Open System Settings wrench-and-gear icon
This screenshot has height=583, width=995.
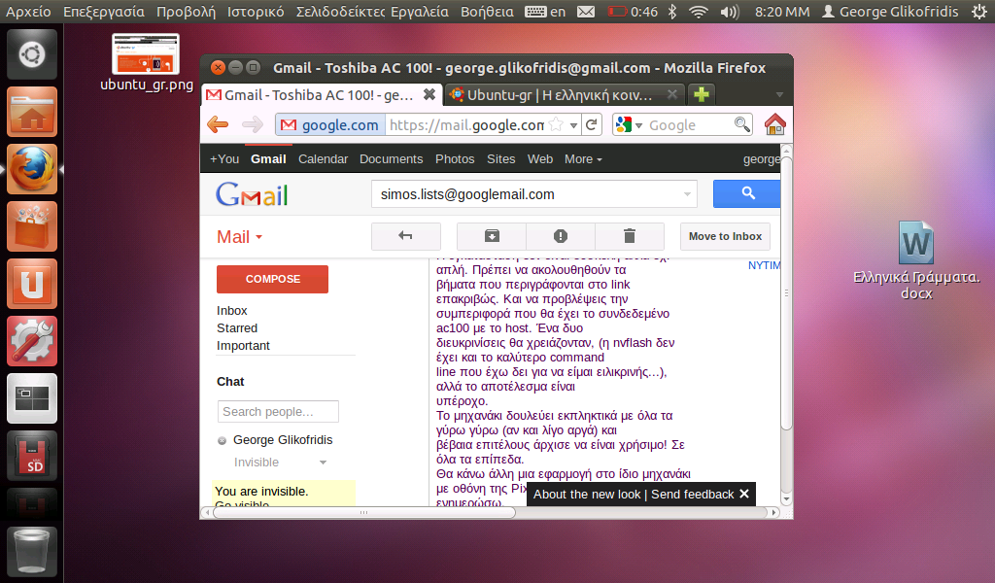pyautogui.click(x=32, y=341)
